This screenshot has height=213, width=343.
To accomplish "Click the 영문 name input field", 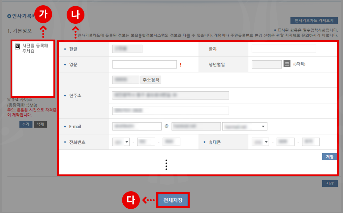I will [144, 64].
